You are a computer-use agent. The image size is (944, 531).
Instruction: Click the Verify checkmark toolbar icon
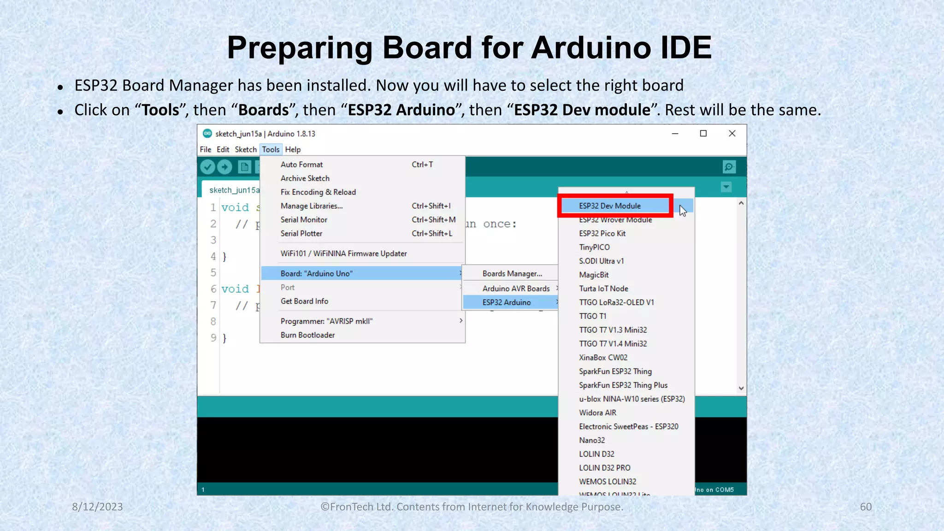coord(208,167)
